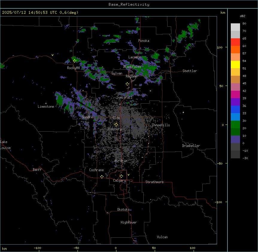The height and width of the screenshot is (252, 258).
Task: Click the yellow diamond marker between Olds and Didsbury
Action: point(116,125)
